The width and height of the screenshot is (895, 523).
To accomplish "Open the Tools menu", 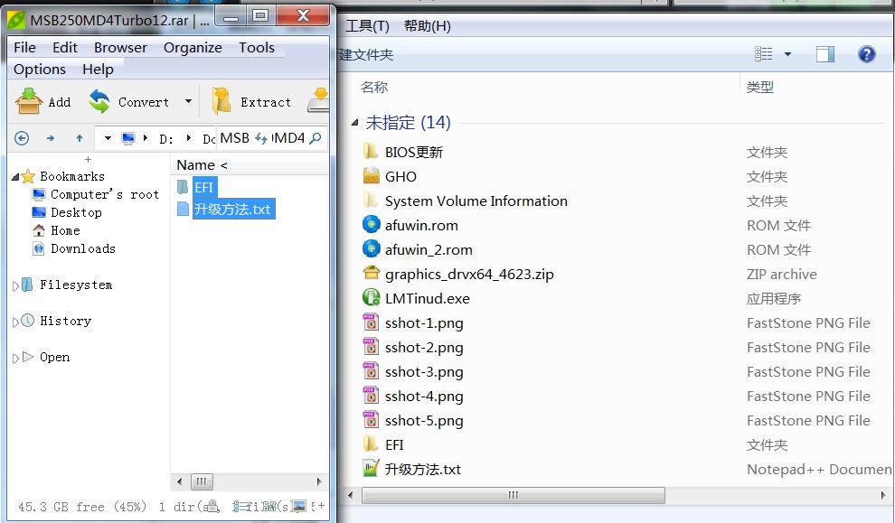I will (x=256, y=47).
